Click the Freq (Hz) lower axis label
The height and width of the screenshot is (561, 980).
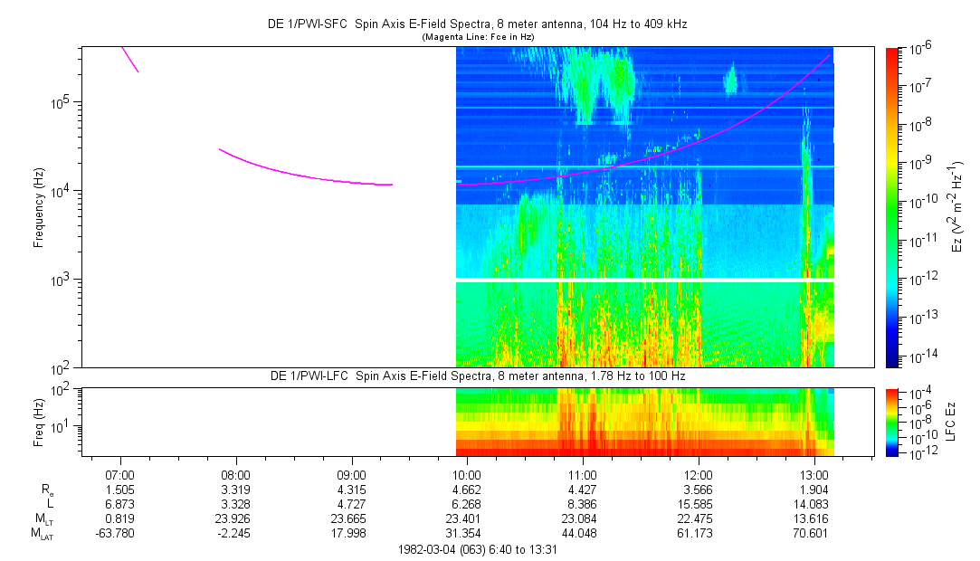tap(39, 422)
